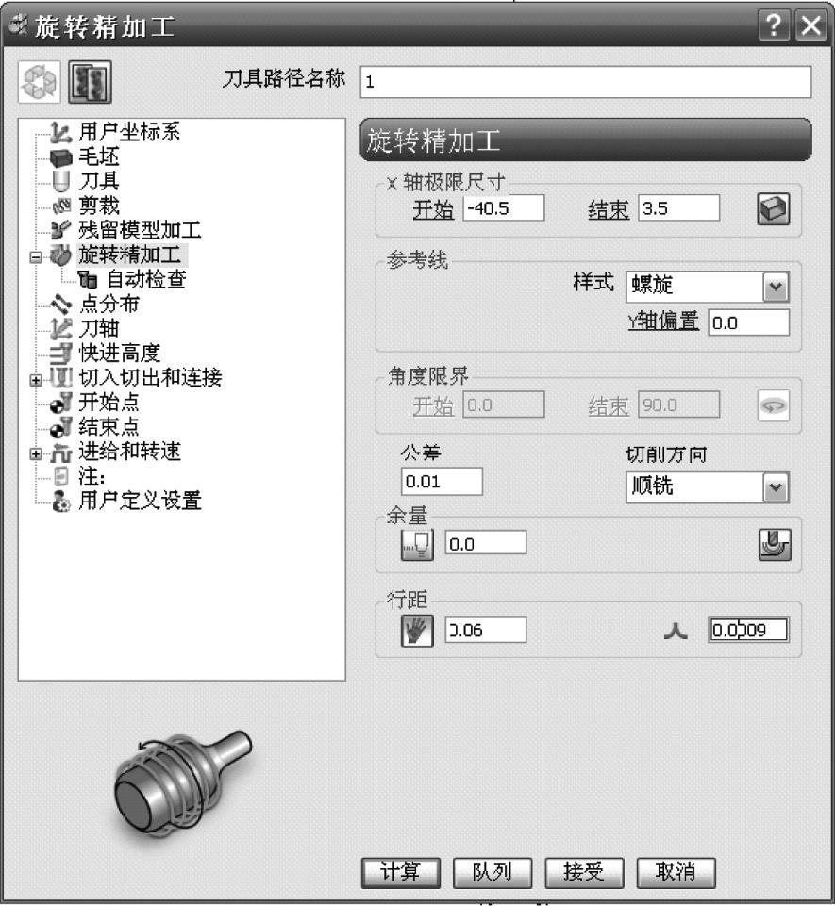
Task: Click the copy toolpath icon beside recycle icon
Action: pos(90,82)
